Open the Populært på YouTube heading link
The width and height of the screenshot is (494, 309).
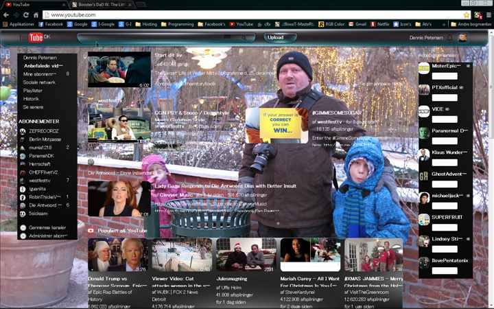point(122,231)
